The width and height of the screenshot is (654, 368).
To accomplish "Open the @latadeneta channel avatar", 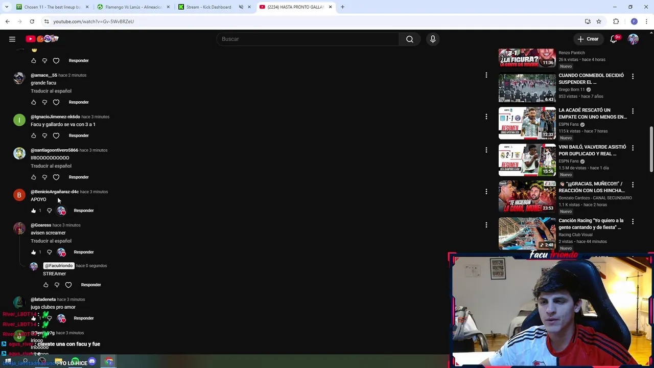I will click(x=19, y=303).
